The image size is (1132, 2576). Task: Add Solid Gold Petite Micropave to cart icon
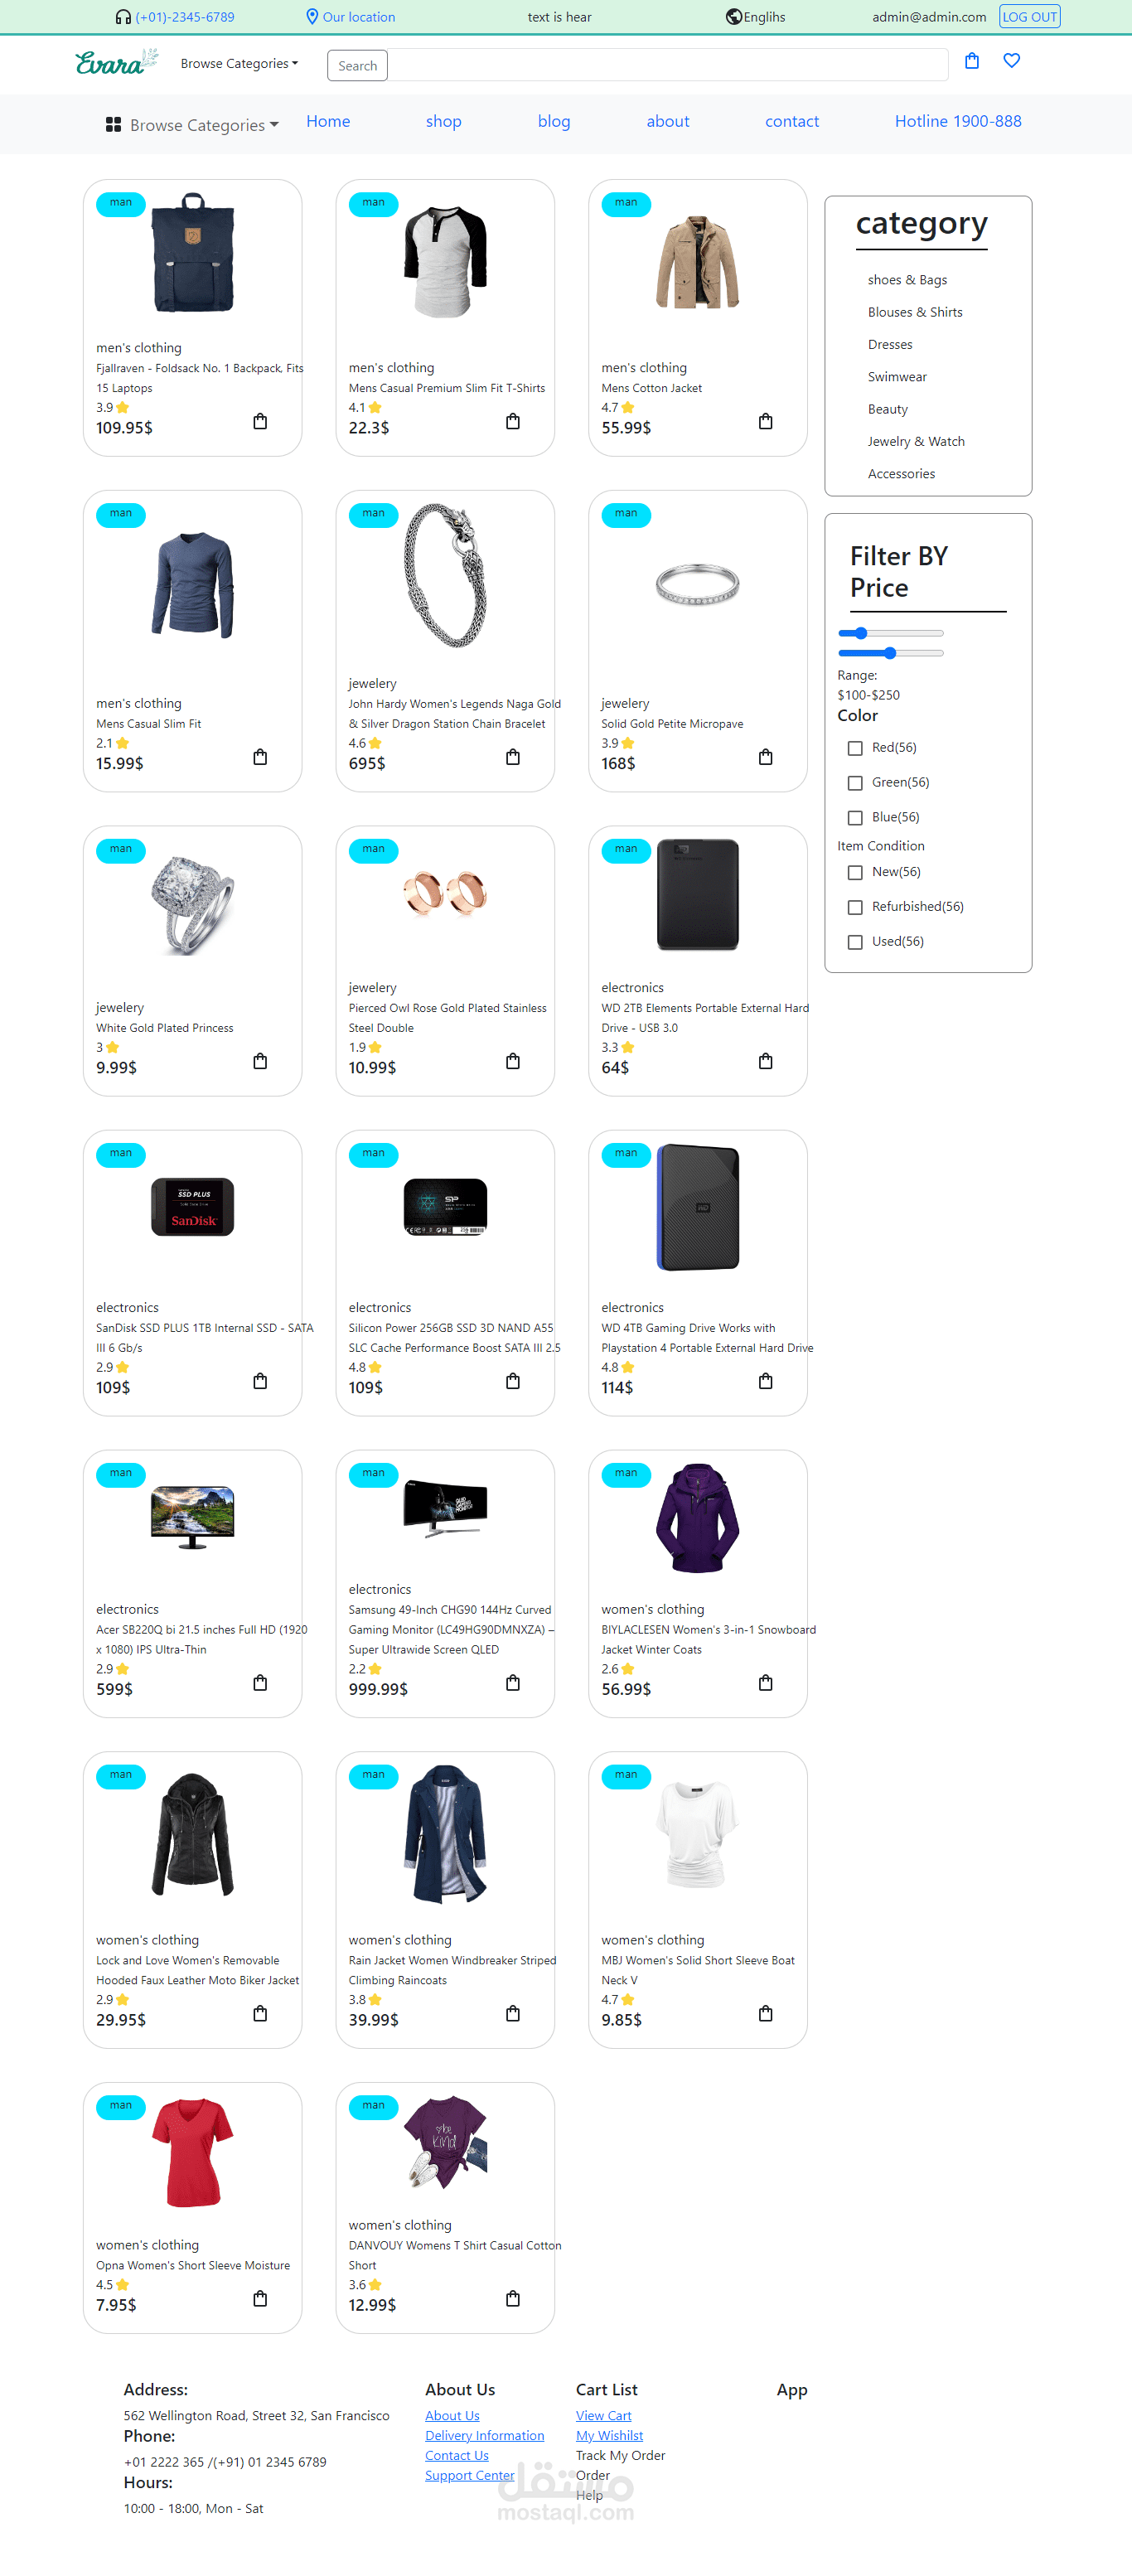pos(765,757)
